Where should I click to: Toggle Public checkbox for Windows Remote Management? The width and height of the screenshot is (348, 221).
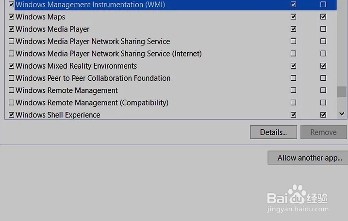tap(323, 90)
